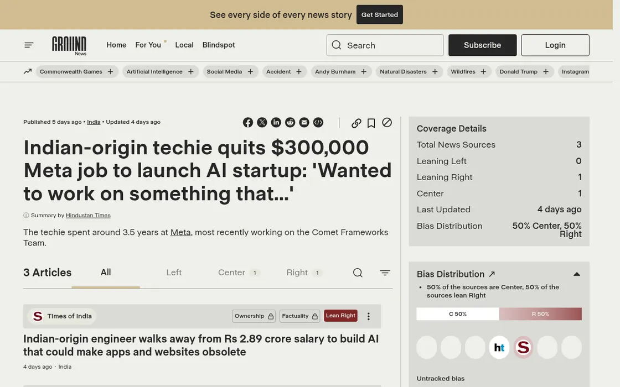Click the embed code icon
This screenshot has height=387, width=620.
pos(318,122)
